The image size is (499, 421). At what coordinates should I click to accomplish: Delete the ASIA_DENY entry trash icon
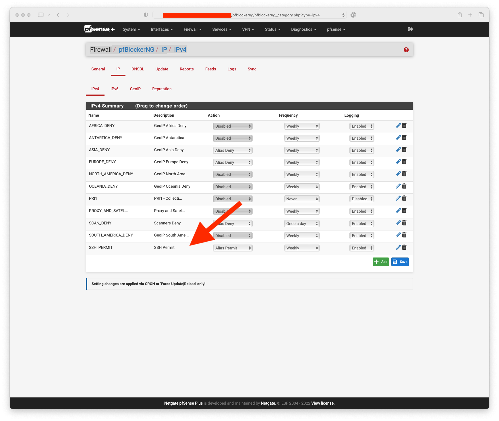point(404,150)
